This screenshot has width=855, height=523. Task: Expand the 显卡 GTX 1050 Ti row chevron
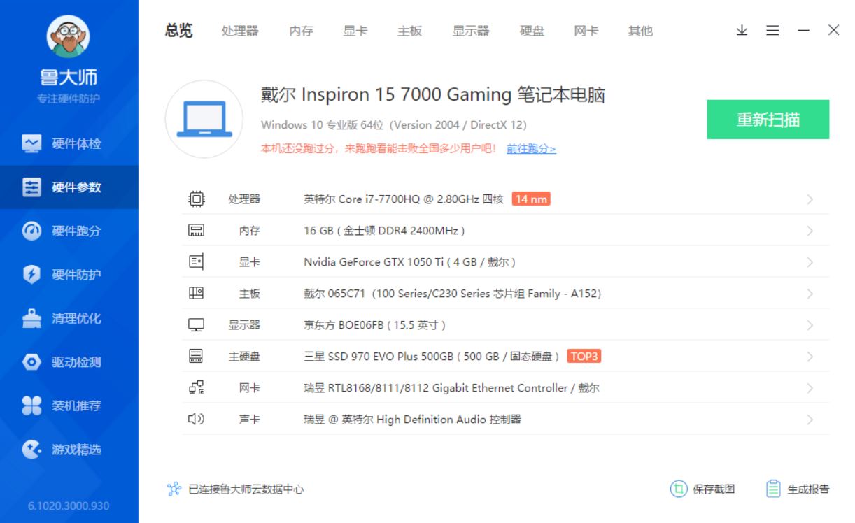tap(810, 261)
